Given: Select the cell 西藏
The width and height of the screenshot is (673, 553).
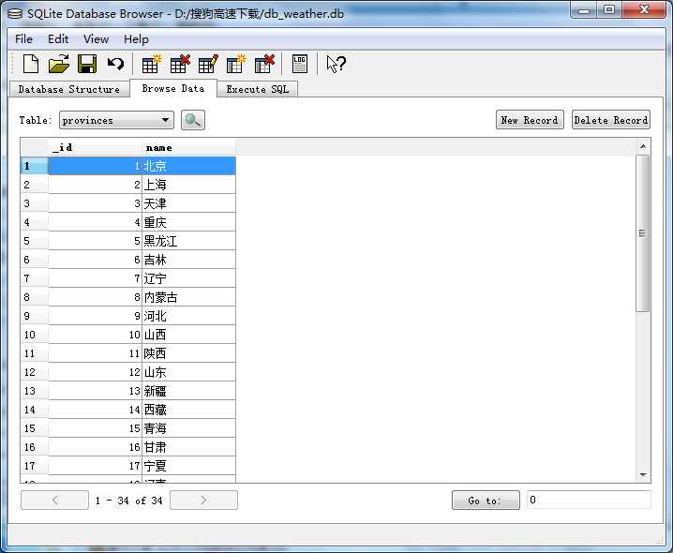Looking at the screenshot, I should [x=188, y=410].
